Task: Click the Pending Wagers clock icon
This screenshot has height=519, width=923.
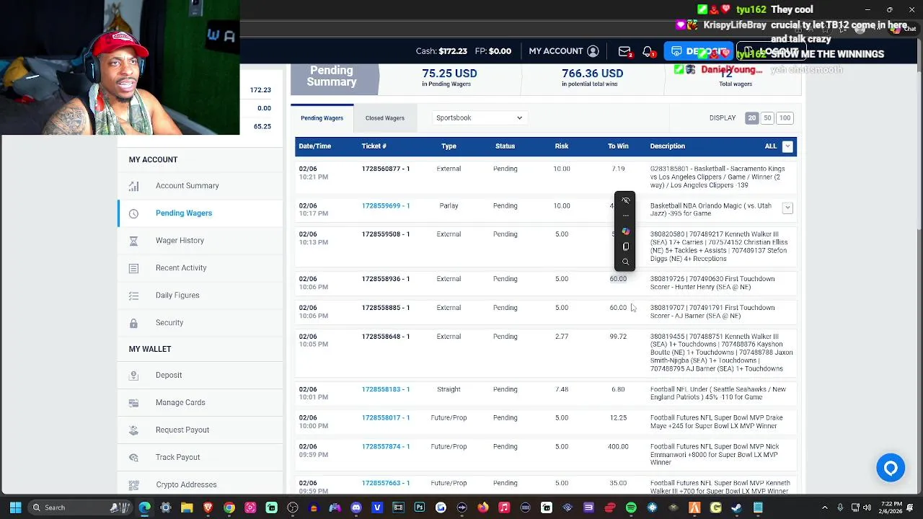Action: pyautogui.click(x=133, y=213)
